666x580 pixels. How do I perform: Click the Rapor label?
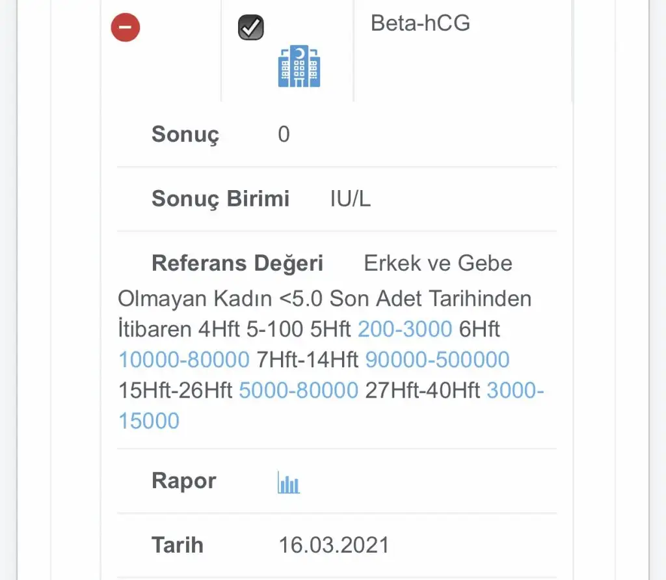(x=183, y=481)
